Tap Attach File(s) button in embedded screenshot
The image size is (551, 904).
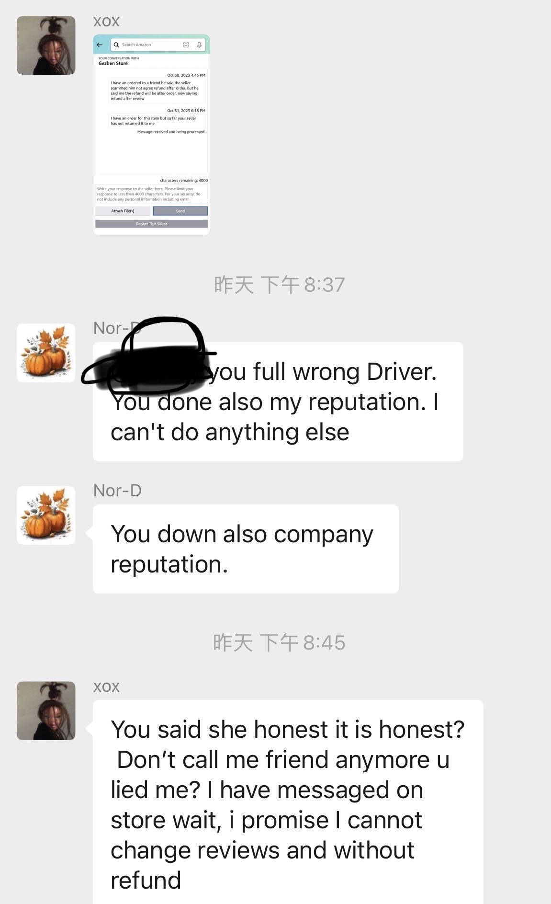coord(123,211)
